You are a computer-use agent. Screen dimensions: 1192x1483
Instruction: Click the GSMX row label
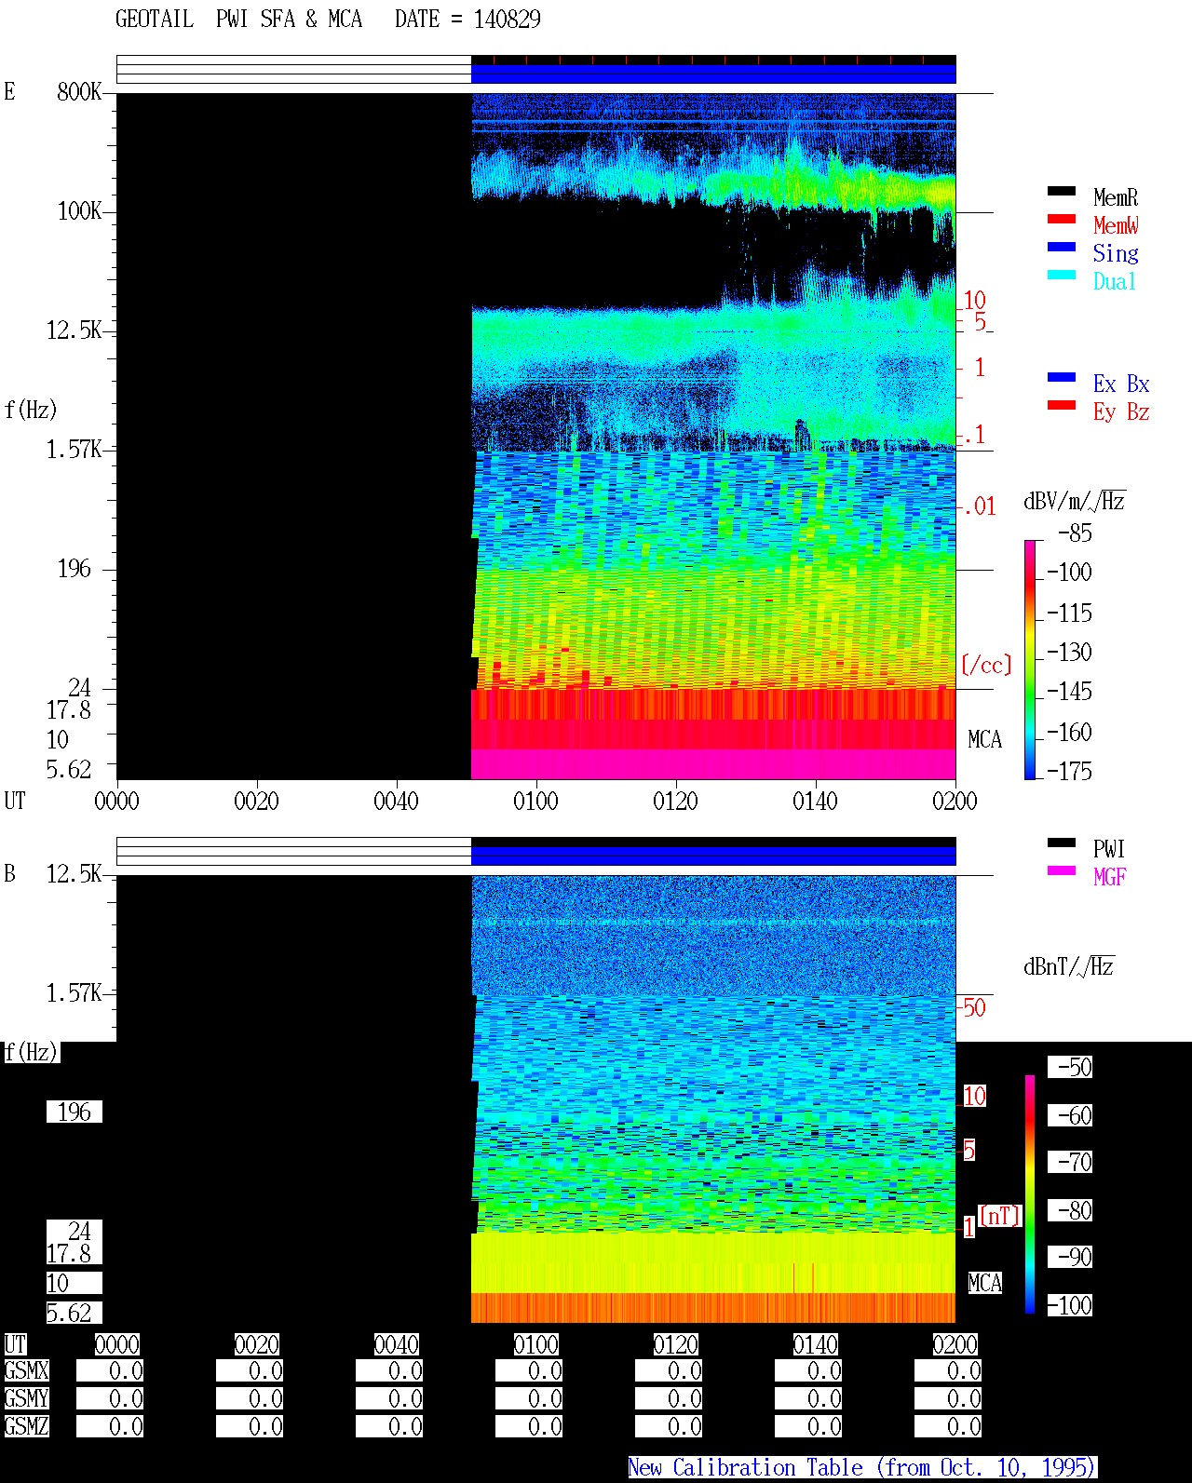coord(26,1371)
